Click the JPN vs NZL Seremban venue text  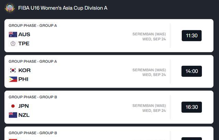click(x=149, y=105)
